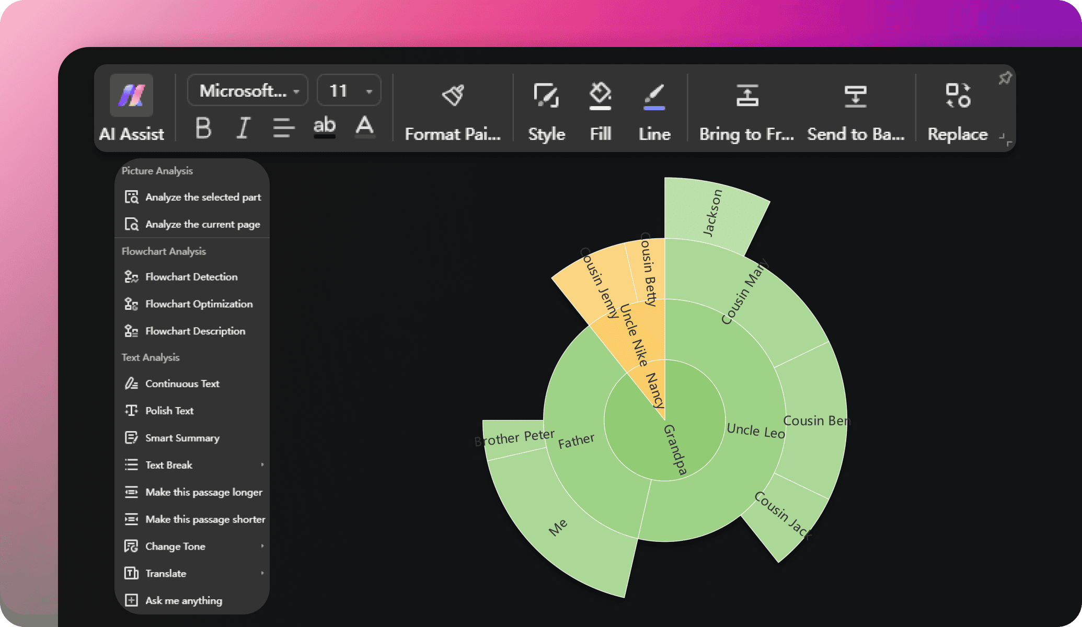Open the font name dropdown

point(248,91)
